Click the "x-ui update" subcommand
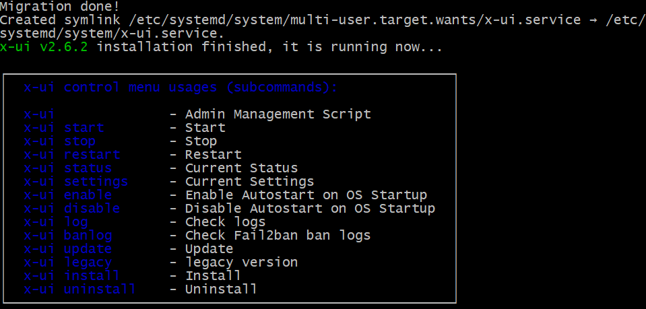The image size is (646, 309). 68,249
